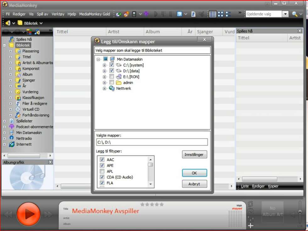Switch to the details tile view icon
308x231 pixels.
point(228,14)
